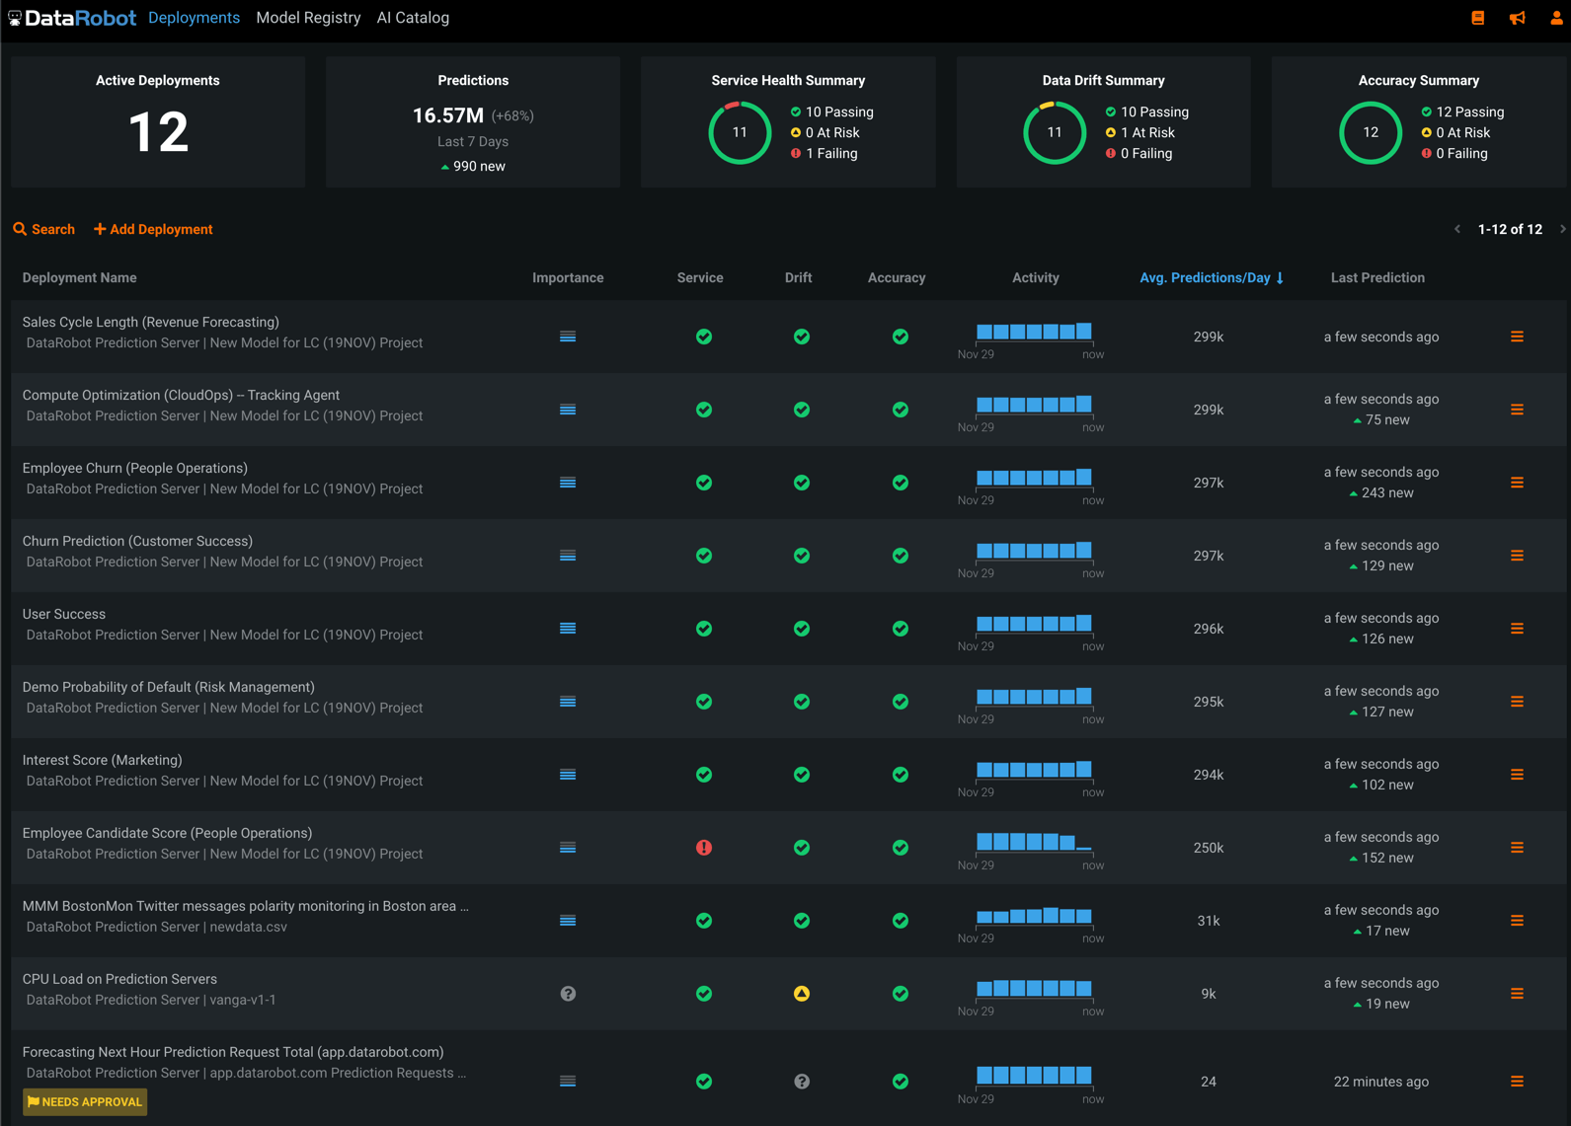Open Sales Cycle Length (Revenue Forecasting) deployment
This screenshot has width=1571, height=1126.
151,322
